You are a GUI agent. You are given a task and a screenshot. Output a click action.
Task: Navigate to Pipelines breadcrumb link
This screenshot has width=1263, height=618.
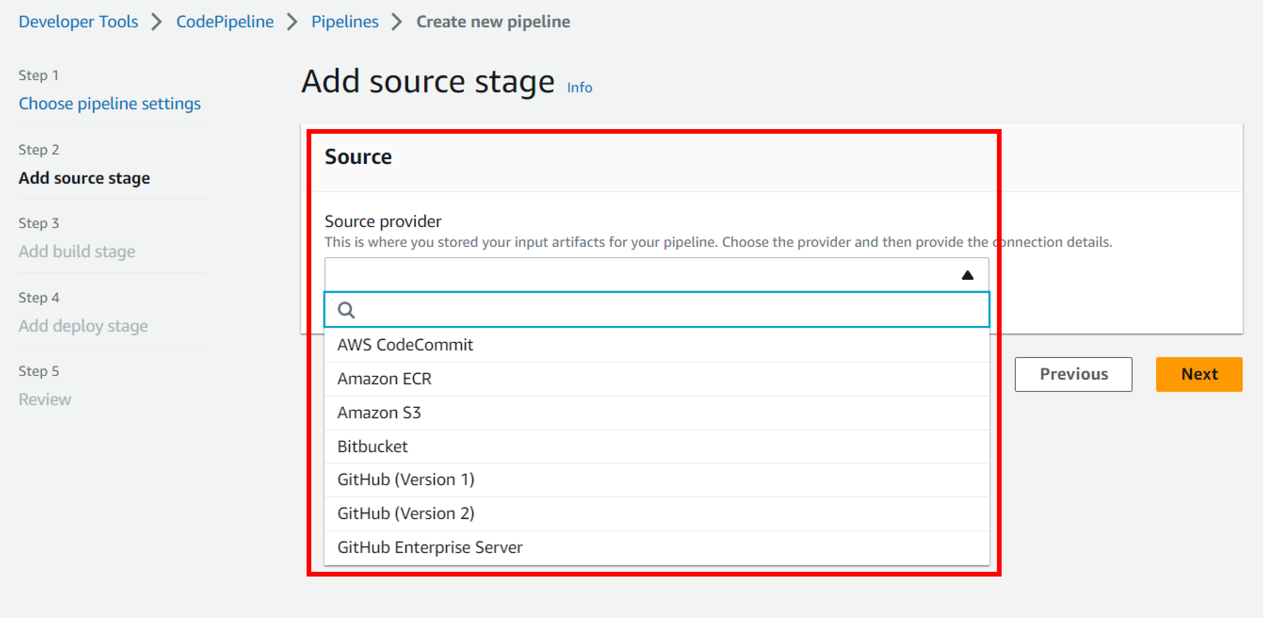pyautogui.click(x=345, y=22)
